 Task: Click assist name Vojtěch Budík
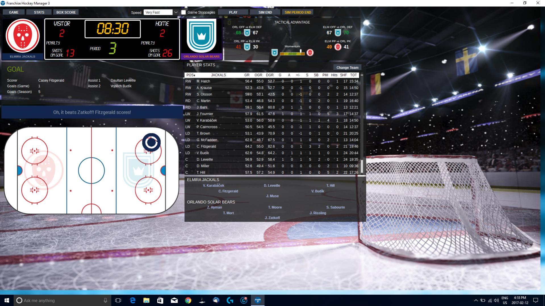pos(121,86)
